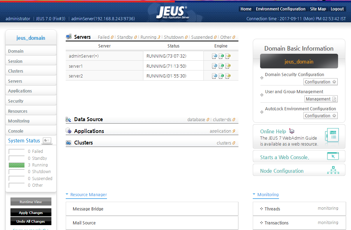The height and width of the screenshot is (230, 351).
Task: Open Console in the left menu
Action: 31,131
